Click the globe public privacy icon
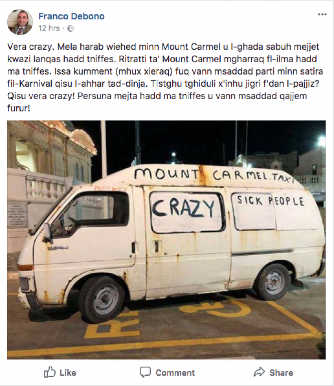 [x=70, y=28]
